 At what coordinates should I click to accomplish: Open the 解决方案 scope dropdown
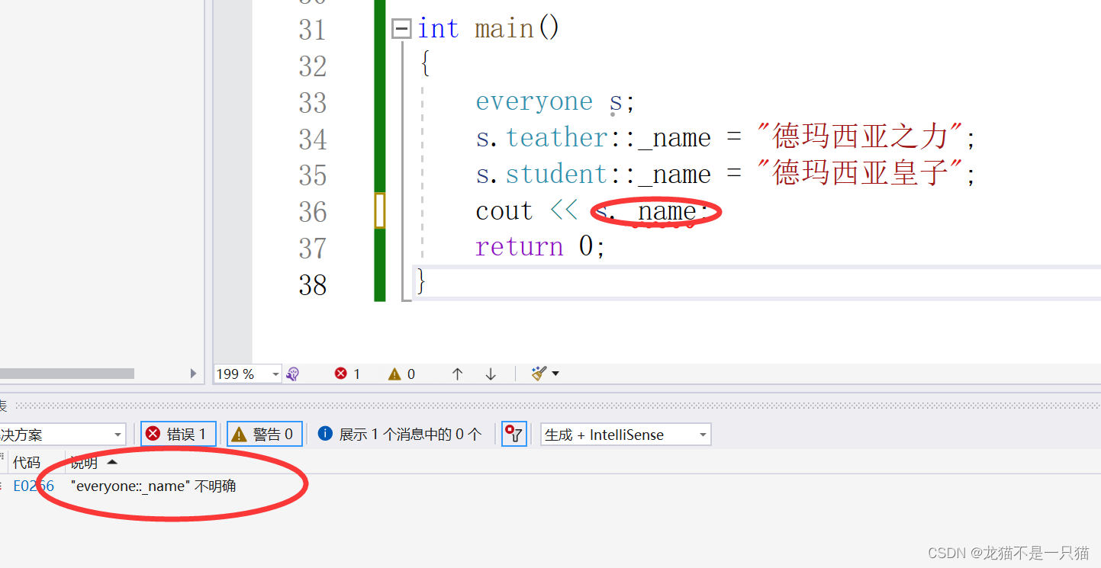click(x=63, y=435)
